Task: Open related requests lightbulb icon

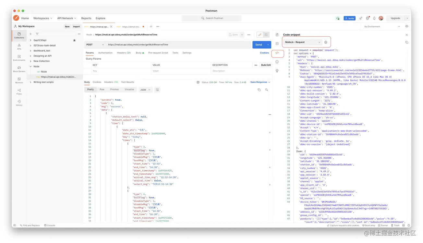Action: tap(277, 70)
